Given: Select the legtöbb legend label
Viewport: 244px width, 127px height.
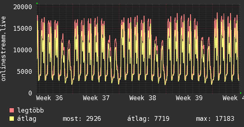Looking at the screenshot, I should [x=30, y=110].
